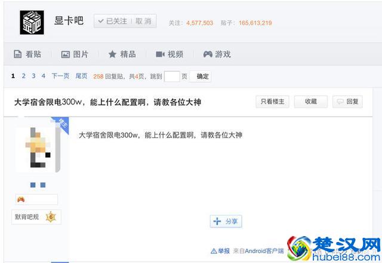Click 来自Android客户端 link
The image size is (382, 263).
coord(258,251)
